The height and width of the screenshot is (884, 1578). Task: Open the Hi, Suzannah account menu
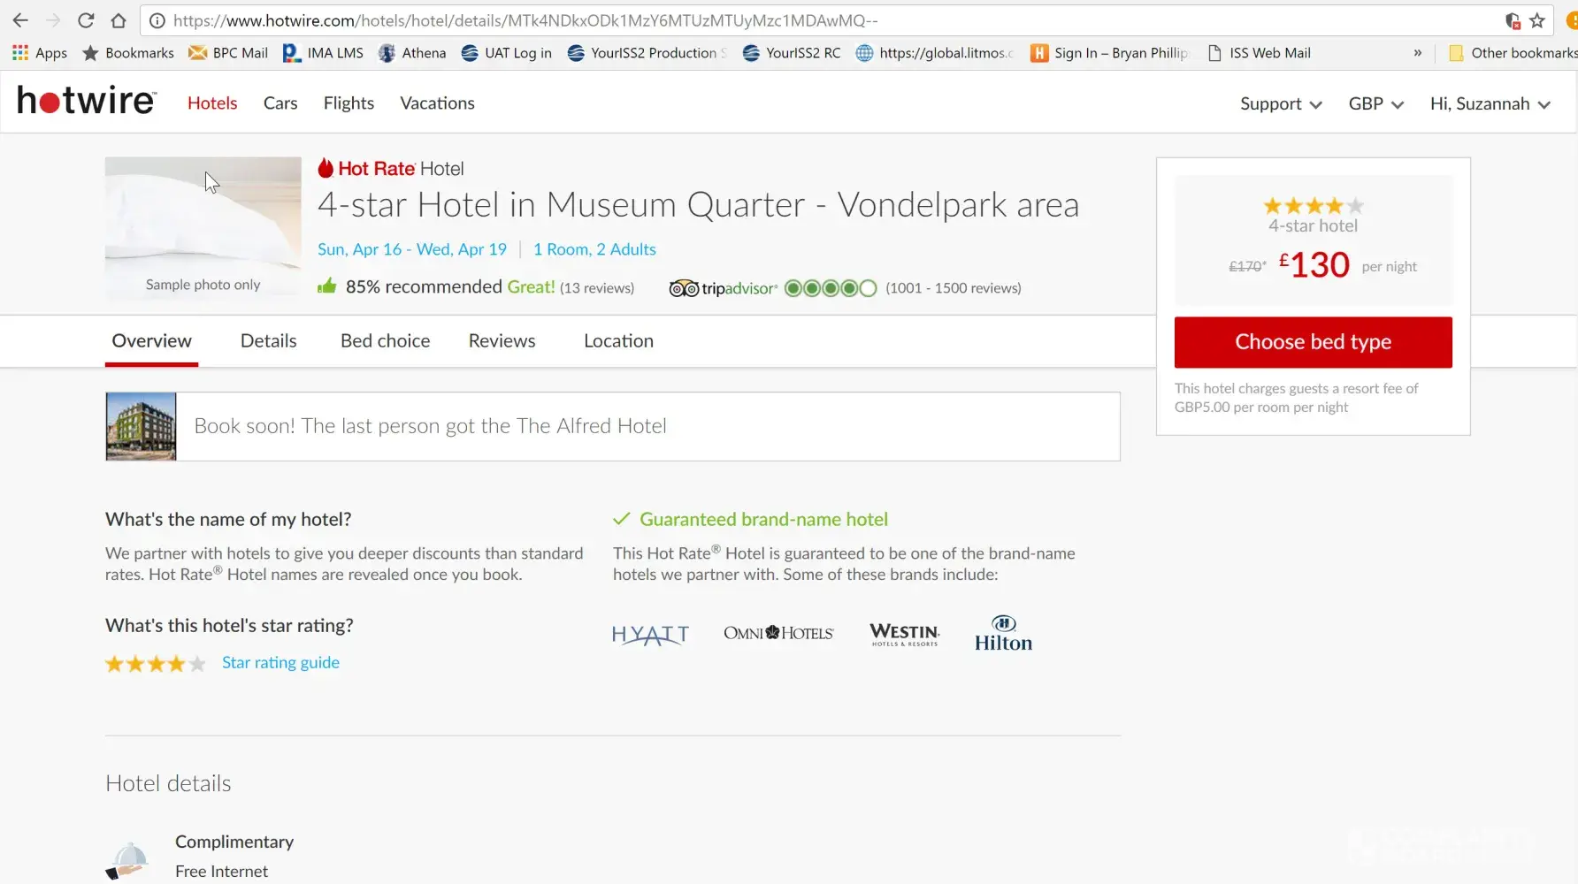(1490, 103)
